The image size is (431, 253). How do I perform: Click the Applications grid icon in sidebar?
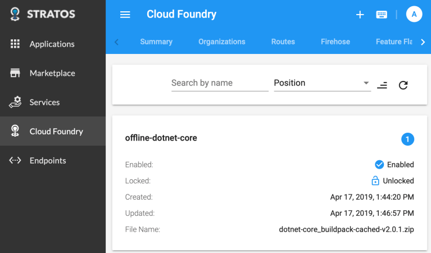[x=15, y=44]
